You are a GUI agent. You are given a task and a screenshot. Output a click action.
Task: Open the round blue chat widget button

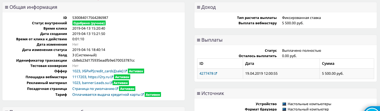point(373,109)
